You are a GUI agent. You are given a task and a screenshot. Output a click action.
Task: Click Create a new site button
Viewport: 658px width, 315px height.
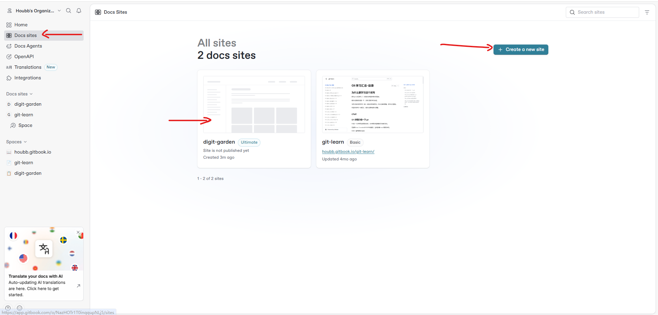click(521, 50)
